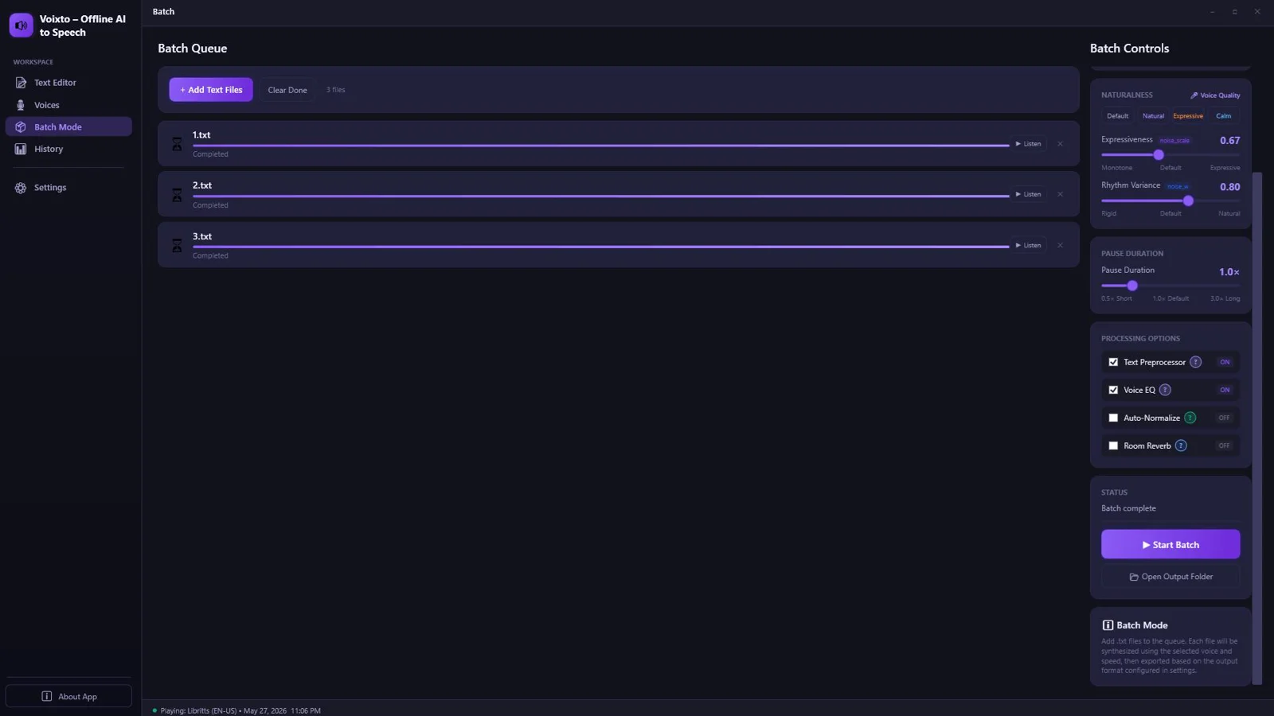Click the Playing: Libritts status bar text

click(x=240, y=710)
